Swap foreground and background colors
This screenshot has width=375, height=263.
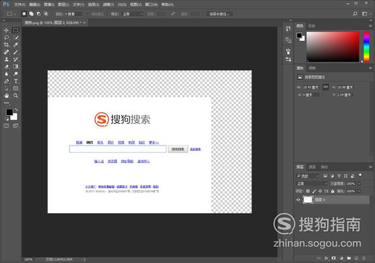click(x=16, y=109)
